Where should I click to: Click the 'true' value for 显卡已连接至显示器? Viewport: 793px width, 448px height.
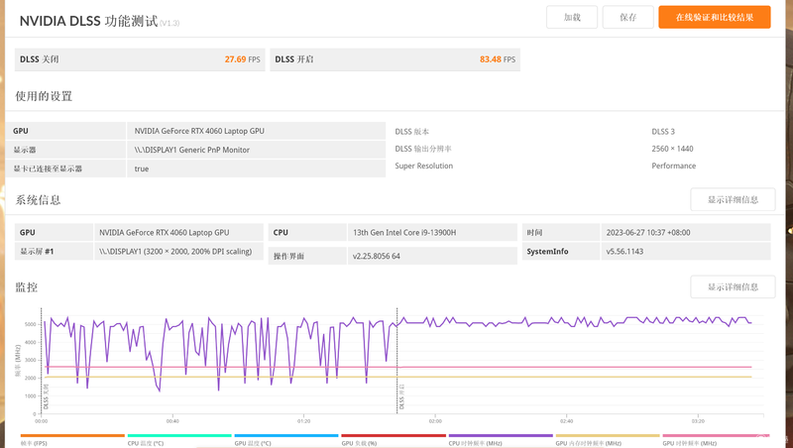click(142, 168)
